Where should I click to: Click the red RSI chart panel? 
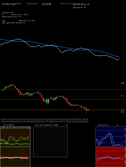point(111,157)
